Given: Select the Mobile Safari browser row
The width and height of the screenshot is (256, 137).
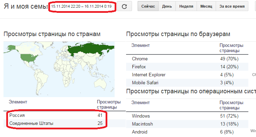Looking at the screenshot, I should (x=187, y=83).
